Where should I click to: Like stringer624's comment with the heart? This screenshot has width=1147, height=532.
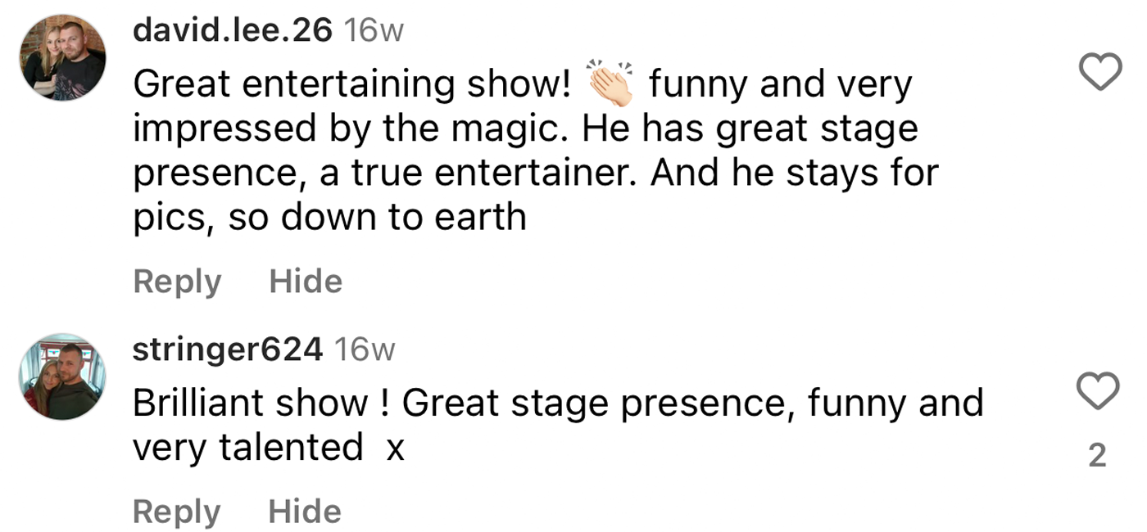click(1097, 390)
